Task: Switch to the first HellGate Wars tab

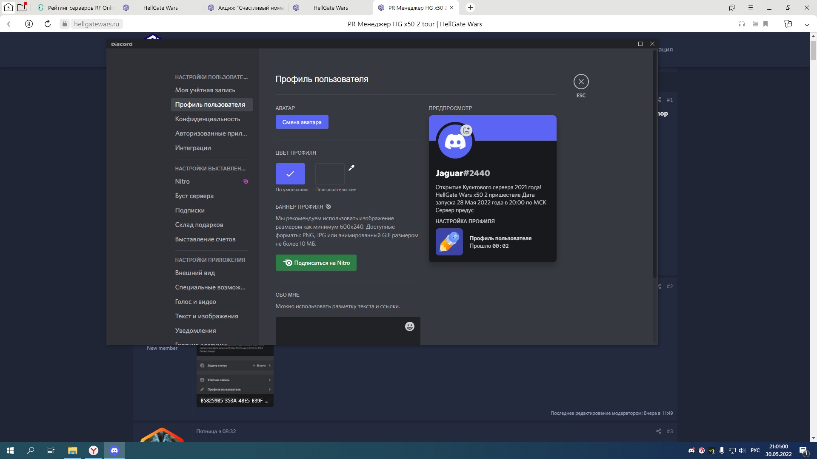Action: 160,8
